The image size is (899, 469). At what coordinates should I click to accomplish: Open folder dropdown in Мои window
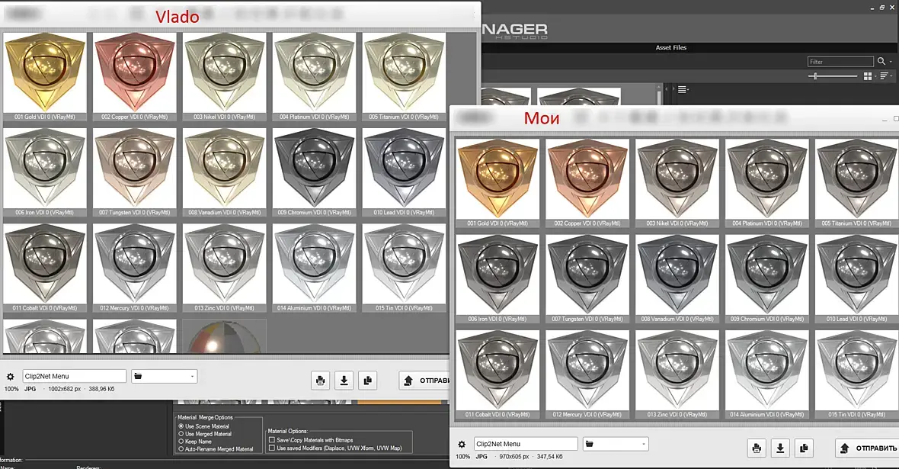coord(616,444)
